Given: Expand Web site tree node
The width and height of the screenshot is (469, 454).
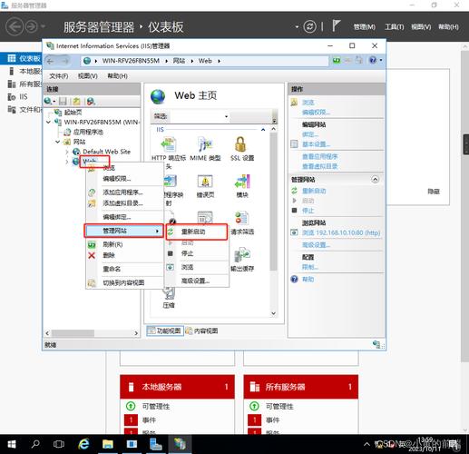Looking at the screenshot, I should click(x=67, y=162).
